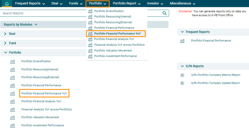Click Excel icon beside ILPA Portfolio Company Update Report
The height and width of the screenshot is (130, 249).
click(182, 83)
